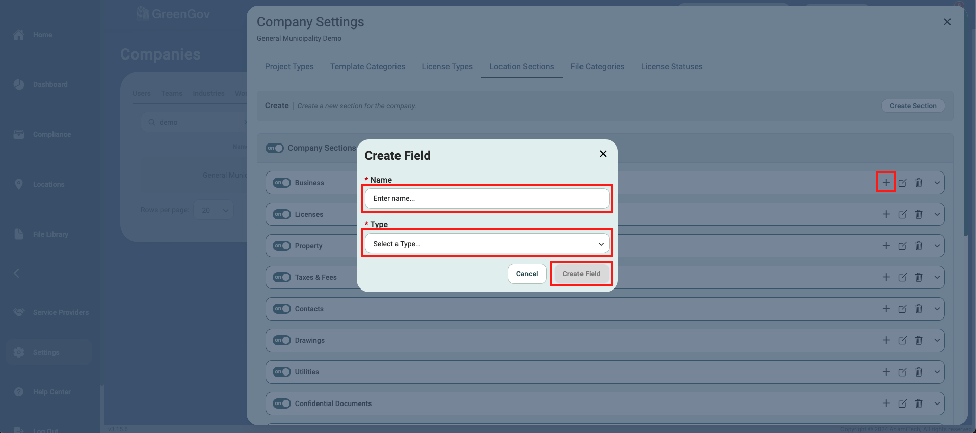Edit the Drawings section
Screen dimensions: 976x433
click(902, 340)
